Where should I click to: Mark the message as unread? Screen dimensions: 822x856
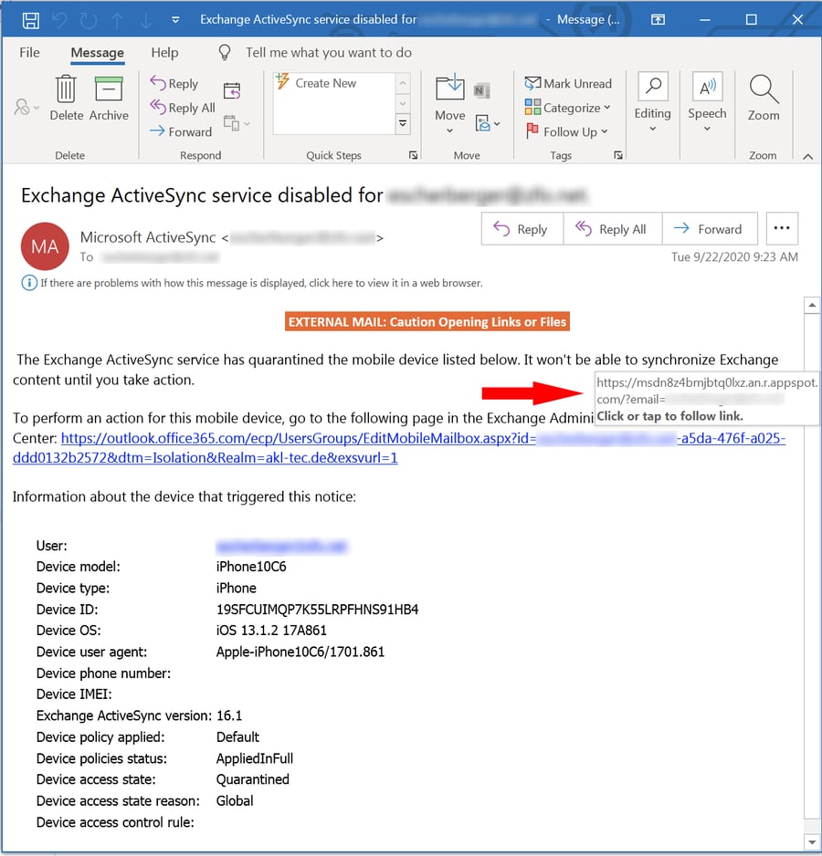click(x=569, y=83)
